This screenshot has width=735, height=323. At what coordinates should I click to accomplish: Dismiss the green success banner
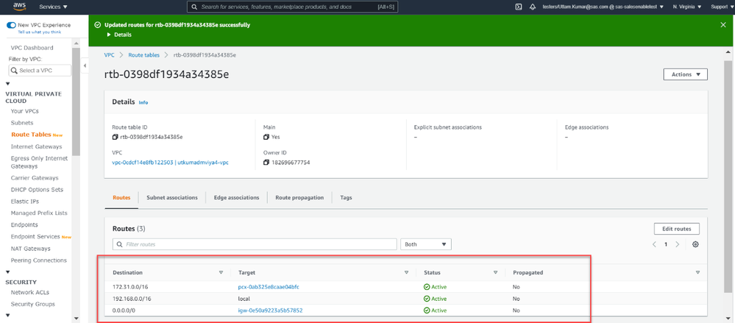(x=722, y=25)
